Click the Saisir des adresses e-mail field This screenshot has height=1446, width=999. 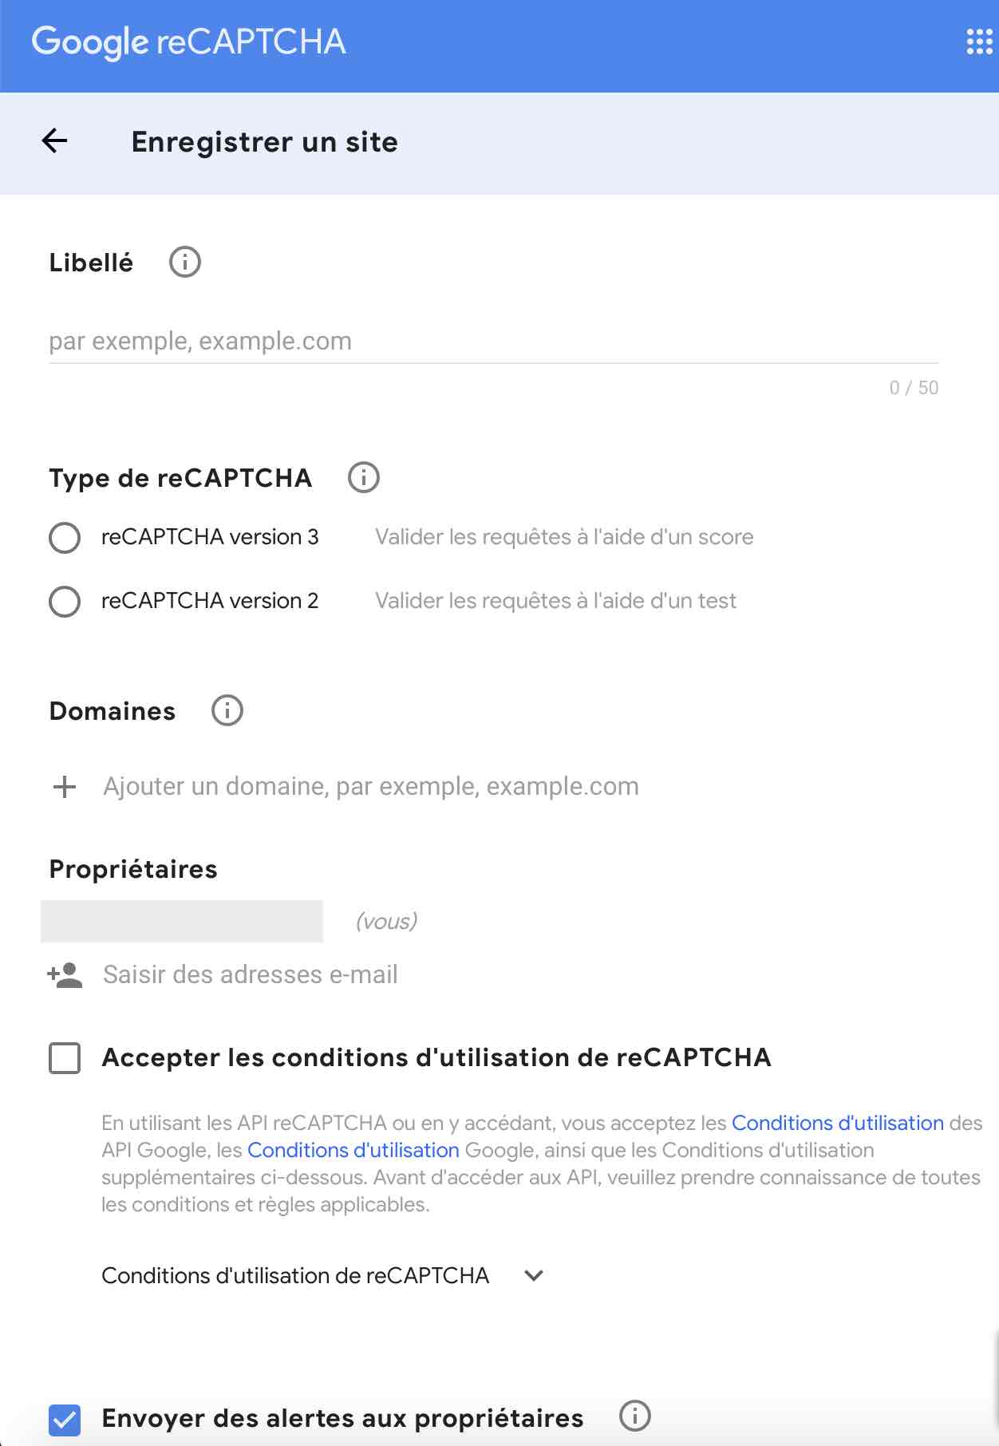[x=250, y=974]
